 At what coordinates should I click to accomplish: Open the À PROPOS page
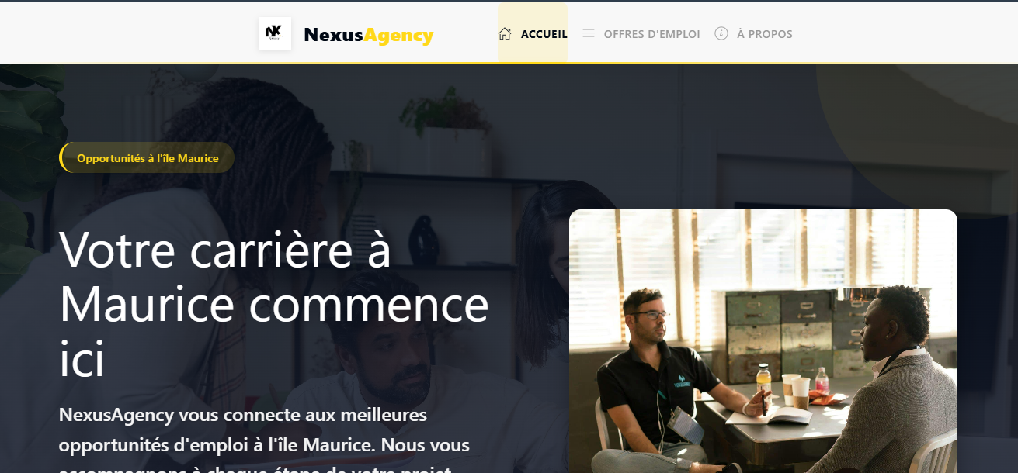tap(754, 33)
